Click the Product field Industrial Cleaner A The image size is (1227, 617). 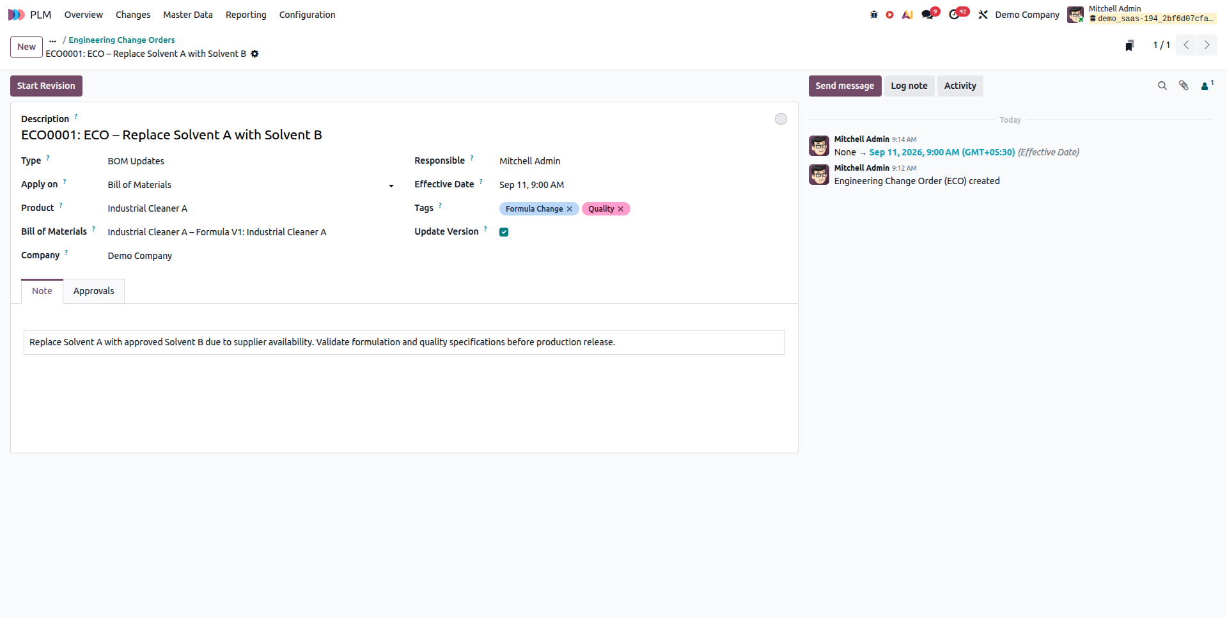[x=251, y=208]
